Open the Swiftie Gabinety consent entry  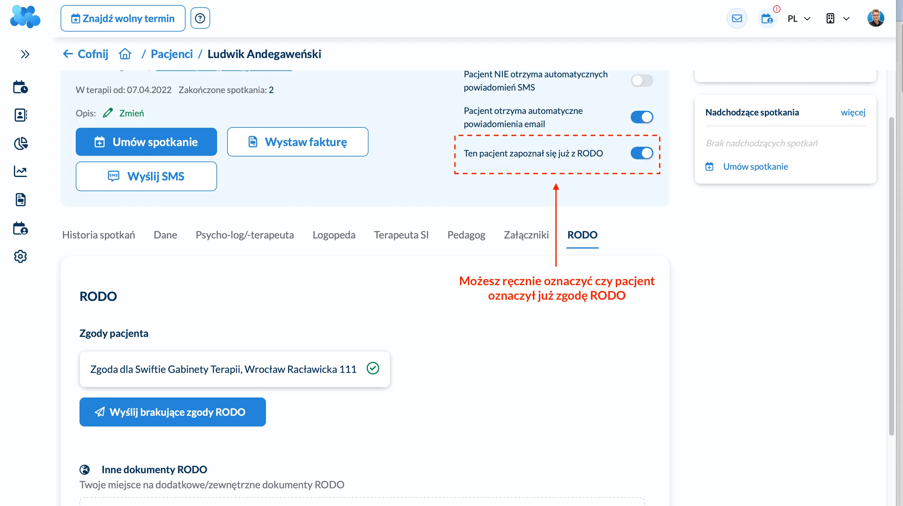pyautogui.click(x=234, y=369)
